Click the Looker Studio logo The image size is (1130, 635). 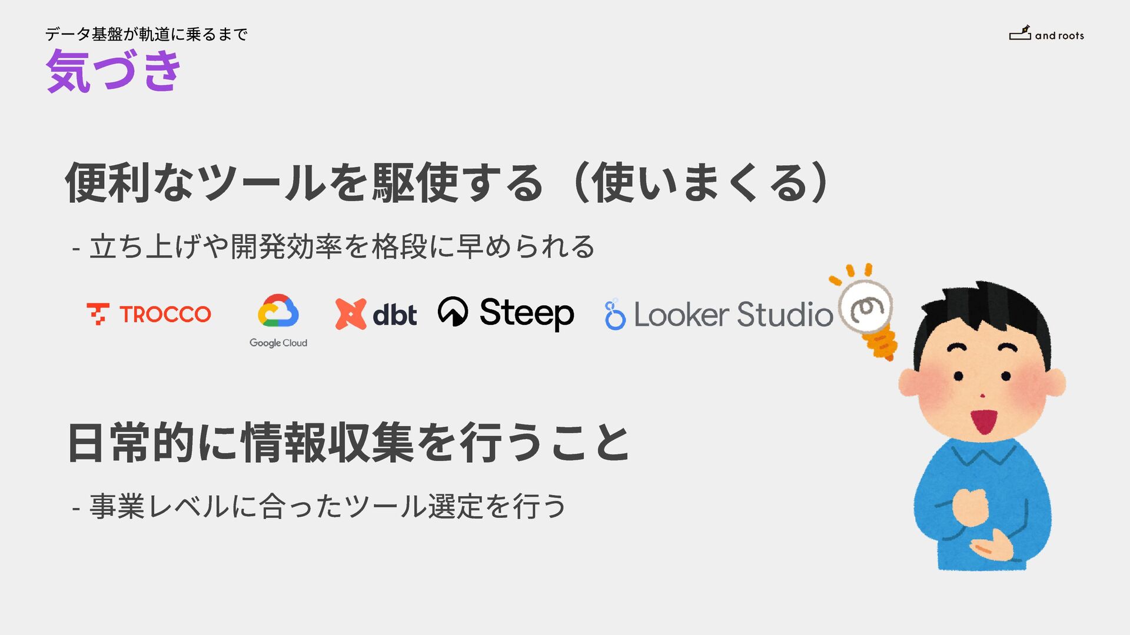click(719, 314)
